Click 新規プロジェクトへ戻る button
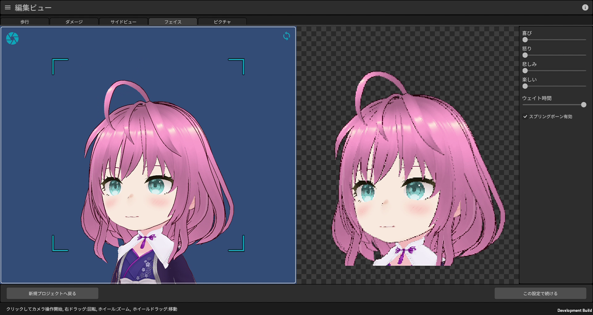The image size is (593, 315). [53, 293]
